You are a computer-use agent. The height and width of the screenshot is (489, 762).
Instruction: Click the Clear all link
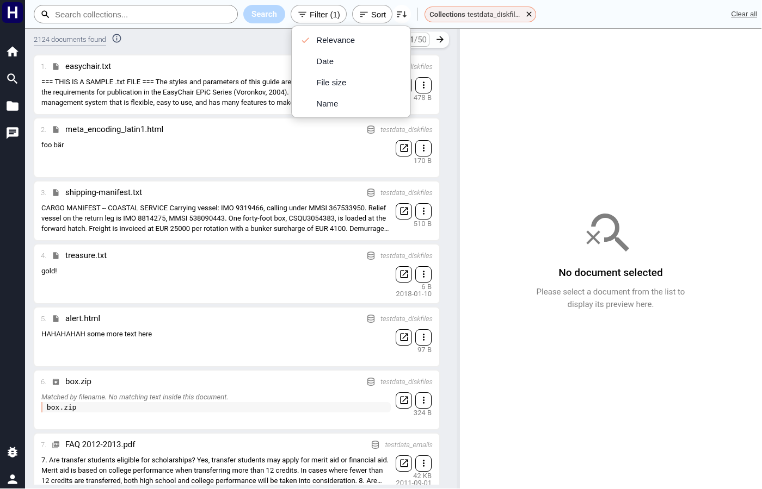tap(744, 14)
